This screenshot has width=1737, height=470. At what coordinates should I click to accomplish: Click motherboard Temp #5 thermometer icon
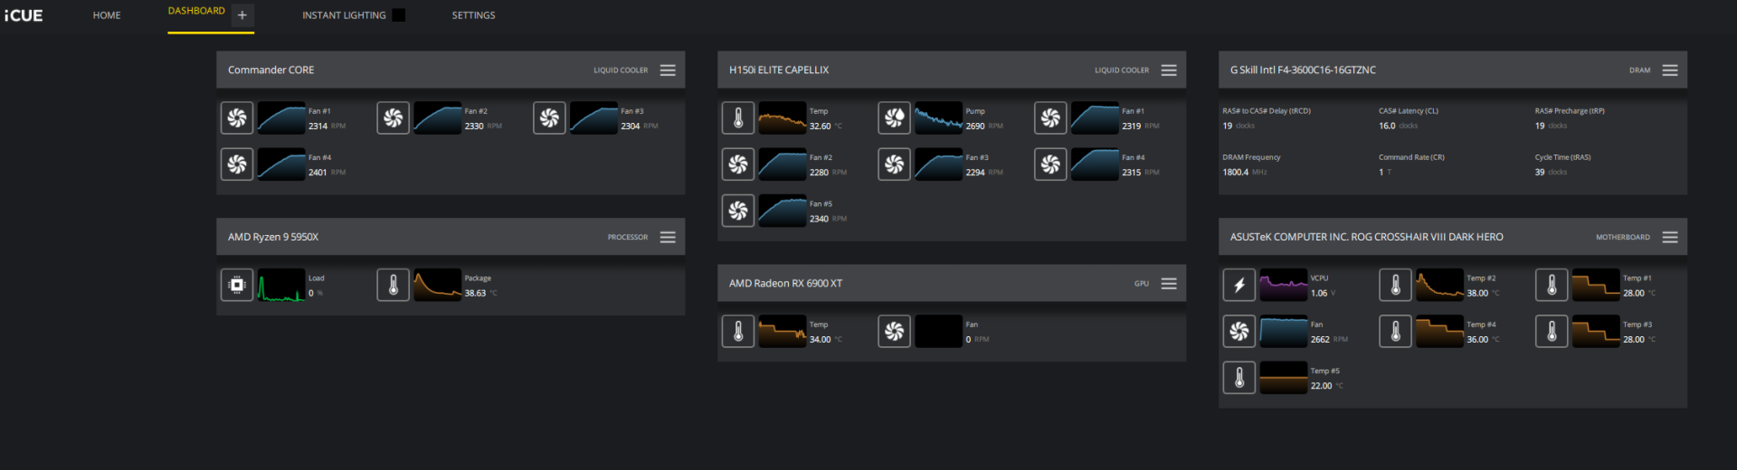(1239, 378)
